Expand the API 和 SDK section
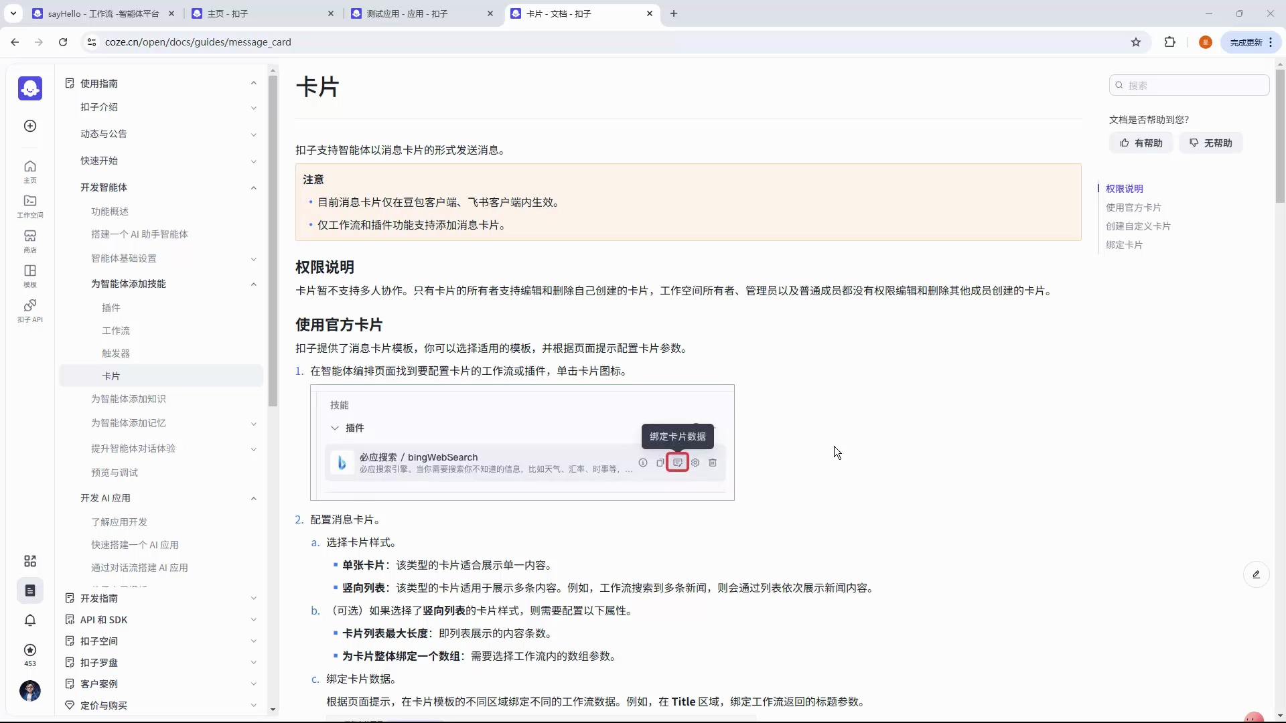The image size is (1286, 723). click(253, 620)
